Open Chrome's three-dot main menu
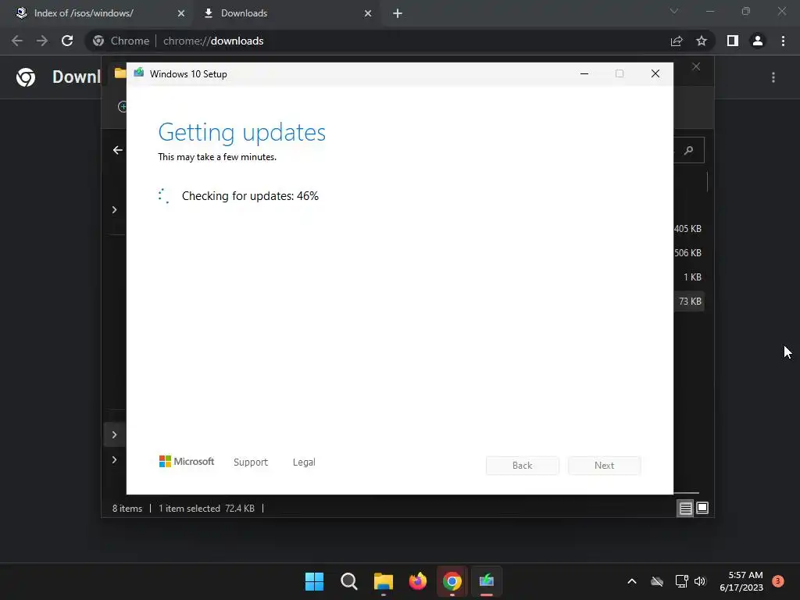This screenshot has height=600, width=800. pos(783,41)
